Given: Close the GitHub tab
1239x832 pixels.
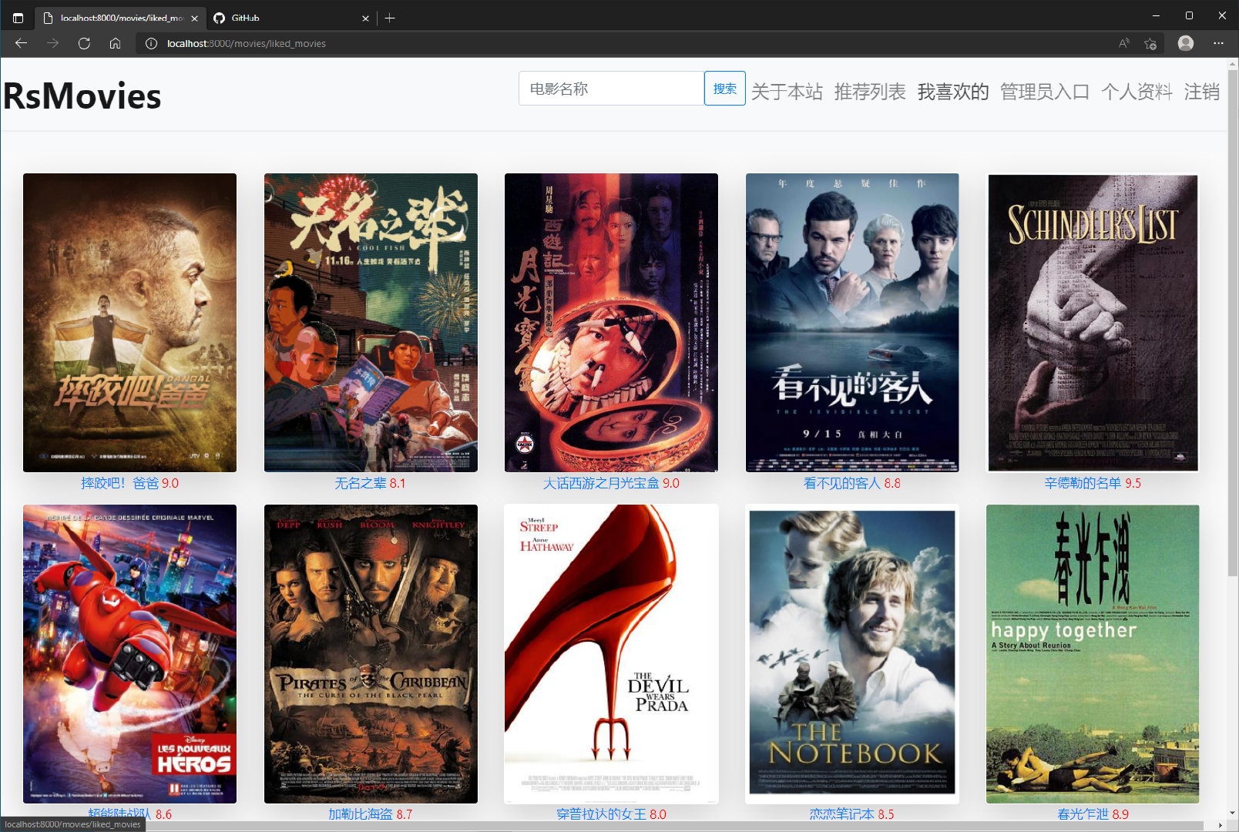Looking at the screenshot, I should [x=365, y=18].
